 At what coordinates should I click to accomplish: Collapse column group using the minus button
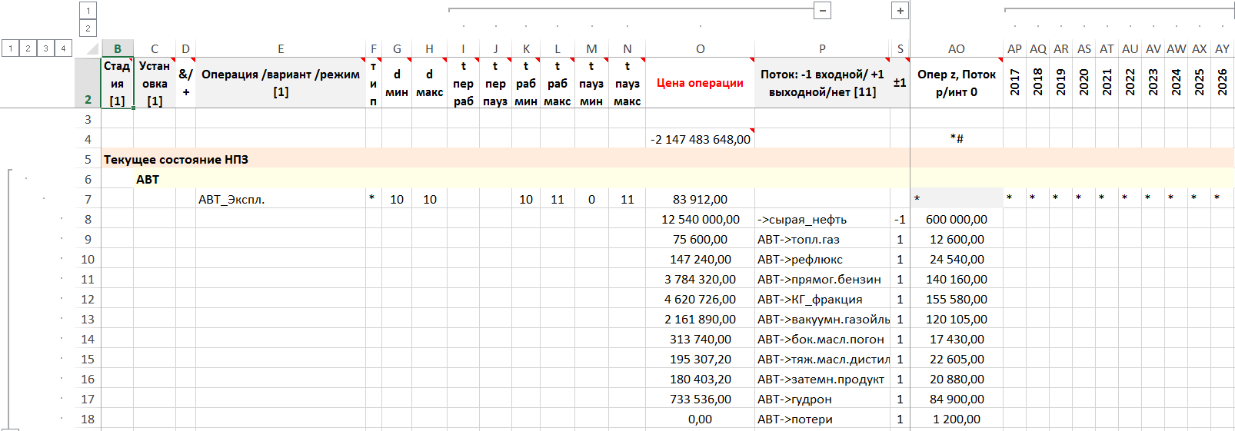(823, 11)
